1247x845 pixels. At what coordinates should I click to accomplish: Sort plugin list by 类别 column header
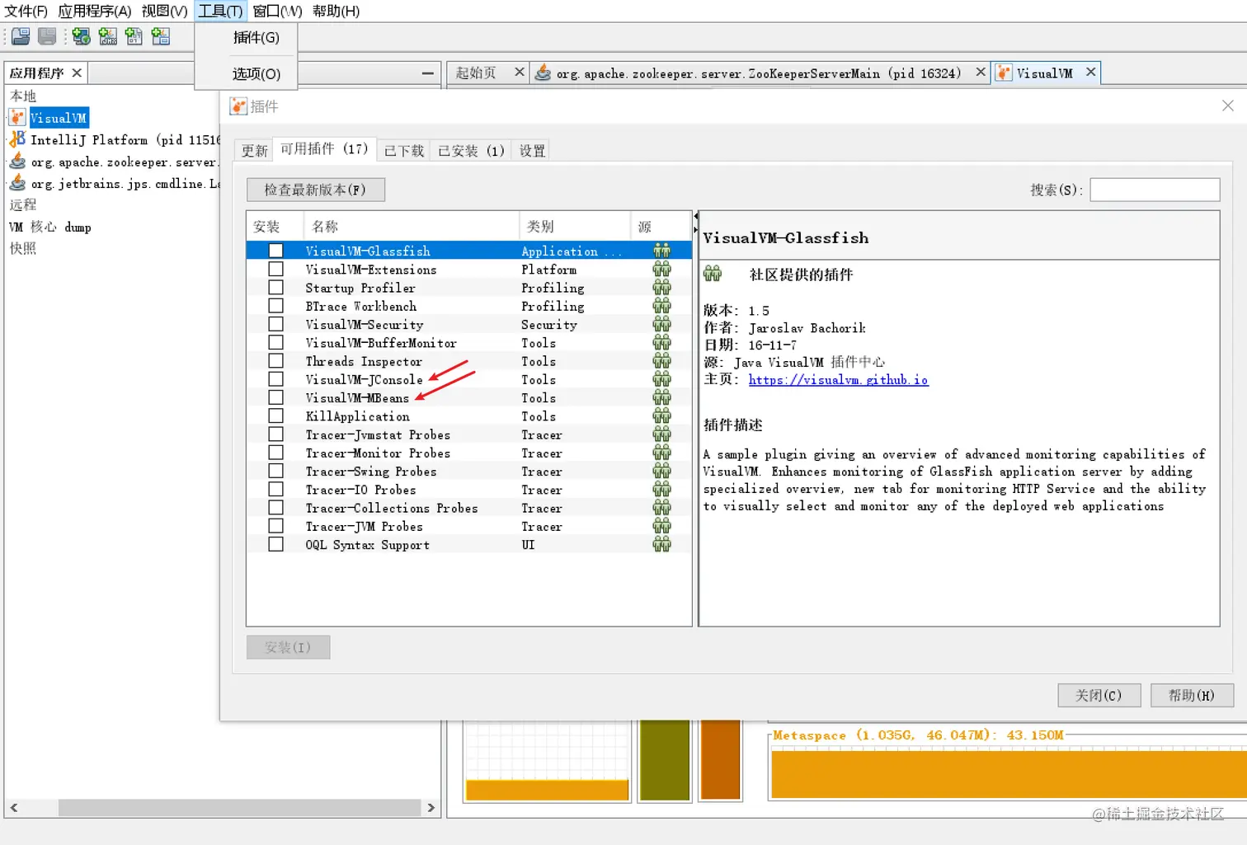(574, 226)
